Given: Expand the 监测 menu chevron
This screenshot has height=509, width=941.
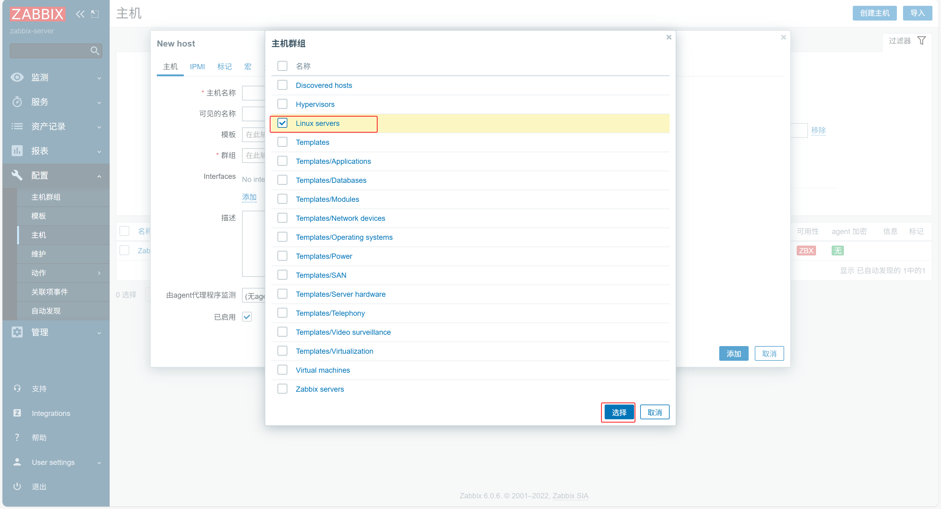Looking at the screenshot, I should tap(99, 78).
